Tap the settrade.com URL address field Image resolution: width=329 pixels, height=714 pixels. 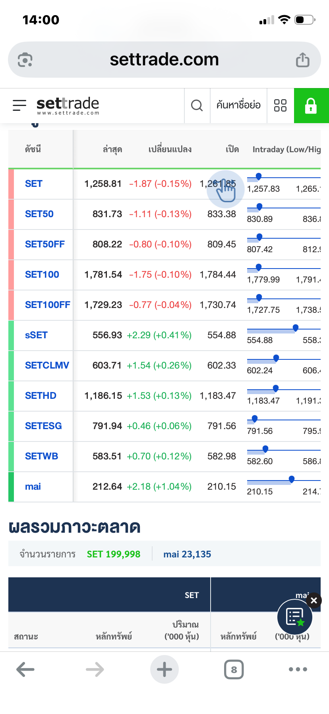click(164, 60)
